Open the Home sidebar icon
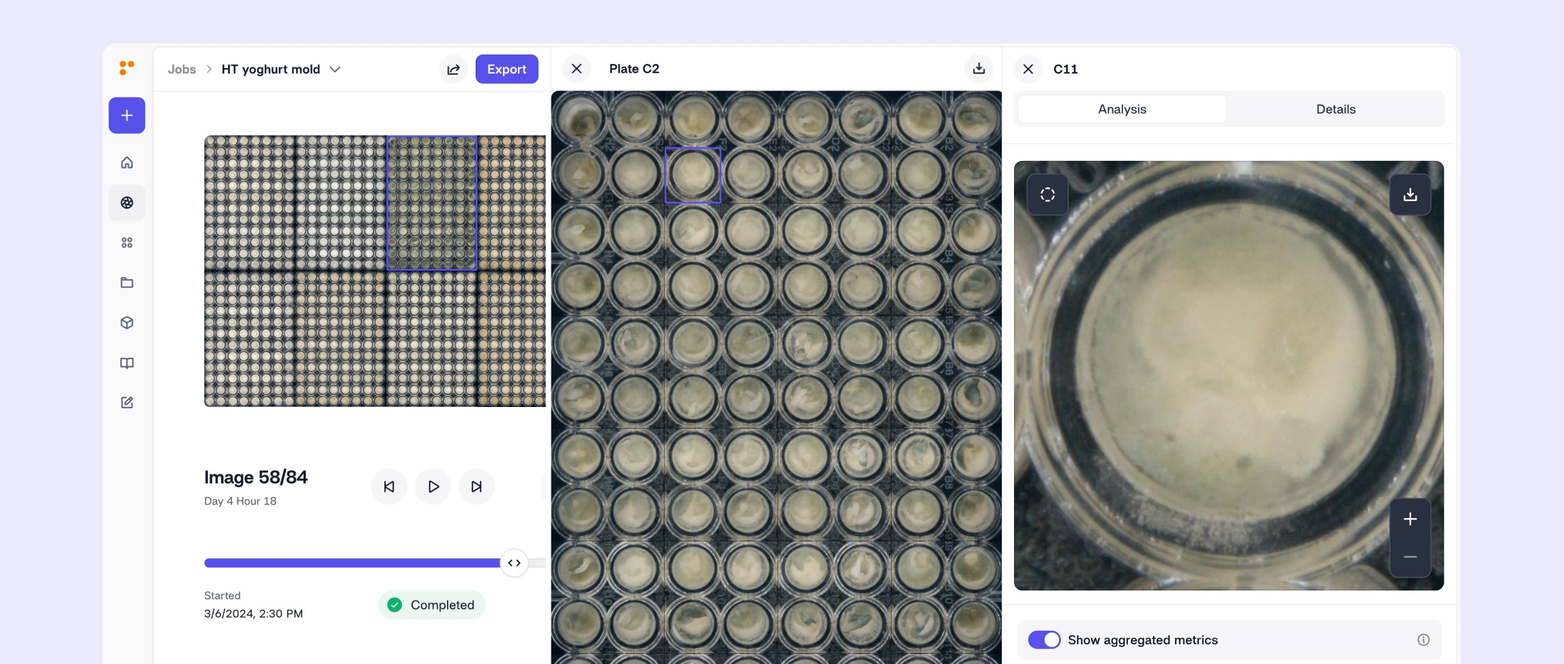 coord(127,162)
